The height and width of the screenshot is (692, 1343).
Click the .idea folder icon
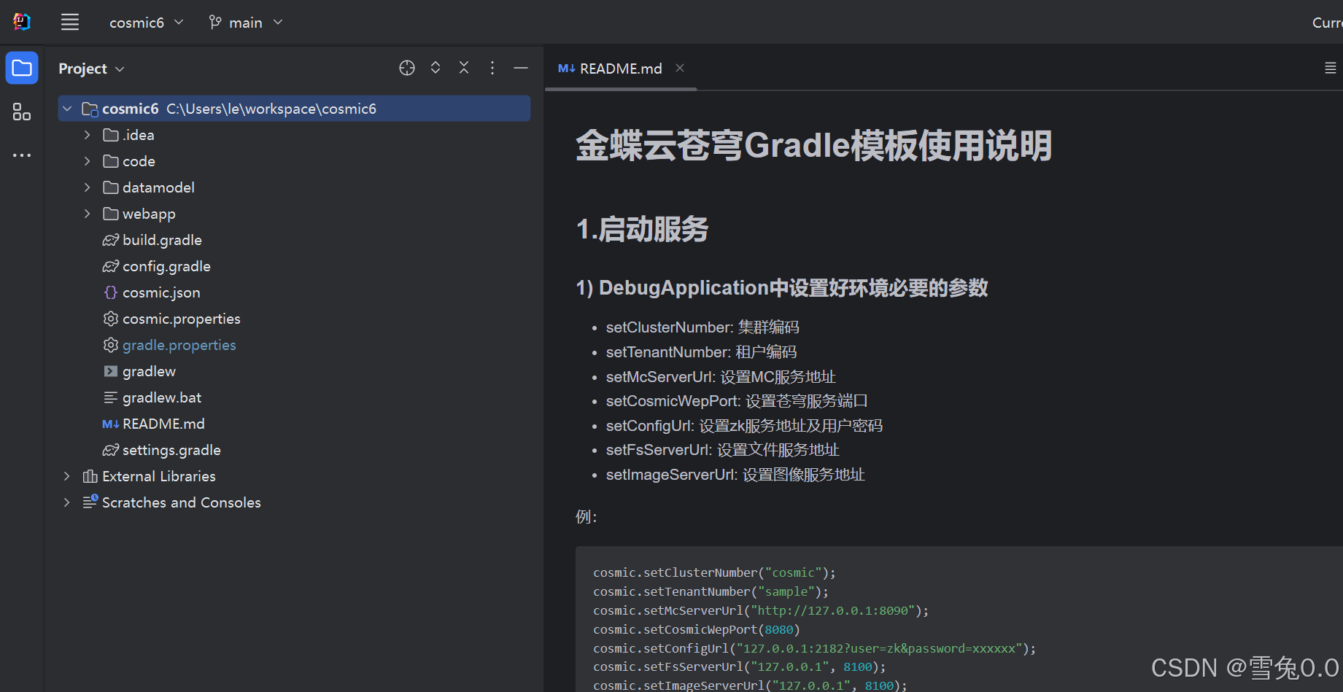(111, 135)
